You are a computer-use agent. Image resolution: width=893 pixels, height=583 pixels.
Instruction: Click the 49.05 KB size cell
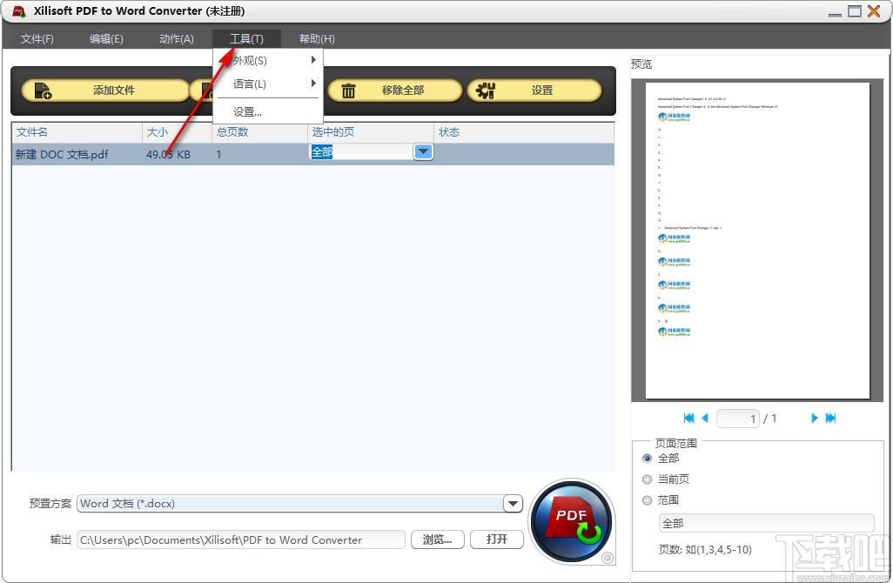tap(168, 154)
